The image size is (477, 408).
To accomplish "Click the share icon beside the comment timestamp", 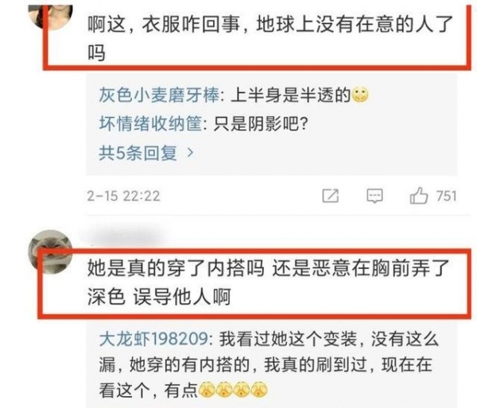I will pos(331,196).
